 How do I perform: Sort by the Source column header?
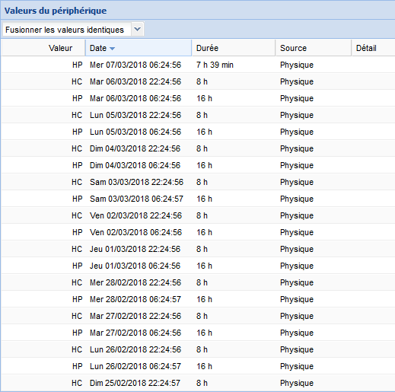pyautogui.click(x=314, y=48)
